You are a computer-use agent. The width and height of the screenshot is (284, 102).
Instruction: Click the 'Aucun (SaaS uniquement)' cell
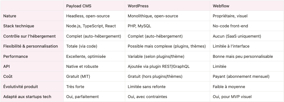[x=247, y=36]
